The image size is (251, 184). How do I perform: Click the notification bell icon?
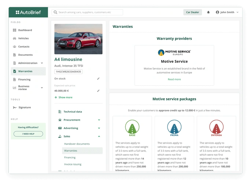click(208, 12)
